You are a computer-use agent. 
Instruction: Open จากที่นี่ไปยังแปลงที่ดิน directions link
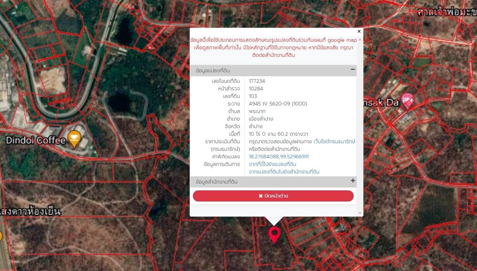tap(273, 164)
